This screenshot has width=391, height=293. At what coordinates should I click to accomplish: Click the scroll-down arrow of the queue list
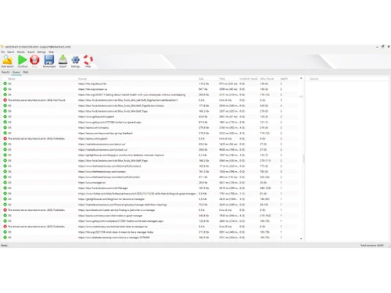pyautogui.click(x=301, y=238)
